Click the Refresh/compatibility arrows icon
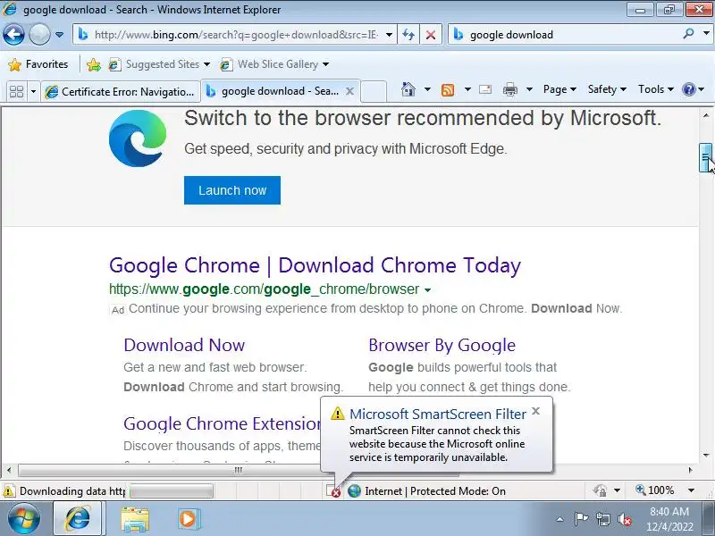Image resolution: width=715 pixels, height=536 pixels. click(408, 35)
